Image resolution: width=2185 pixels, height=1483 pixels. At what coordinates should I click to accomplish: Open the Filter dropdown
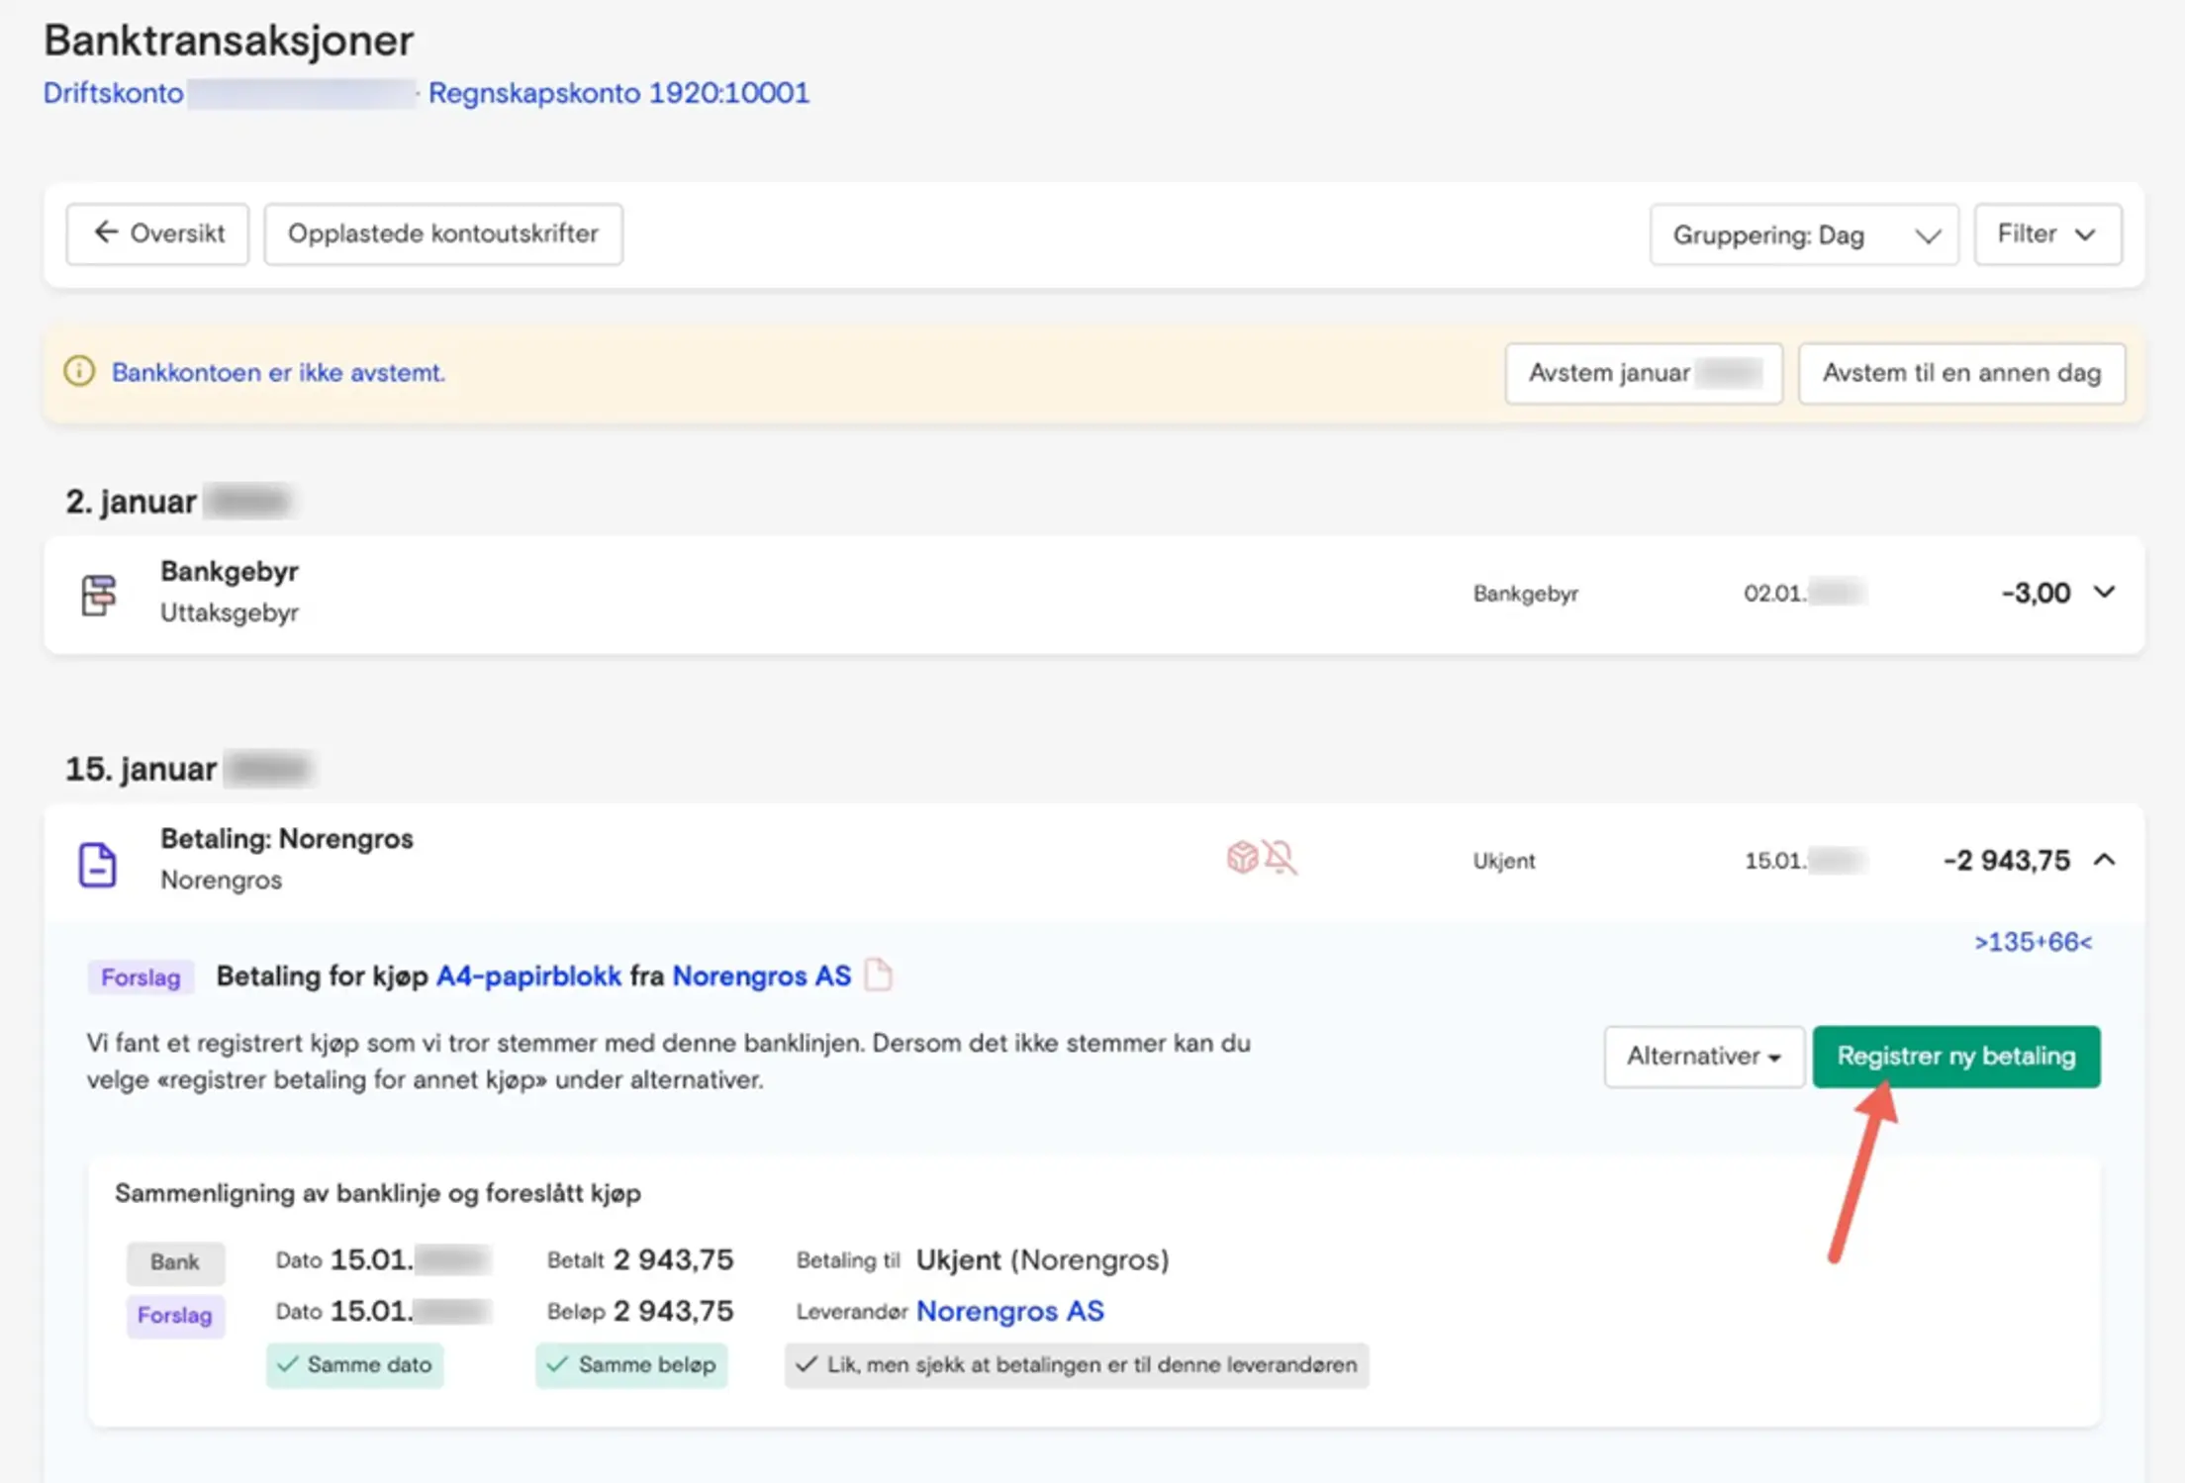[x=2046, y=234]
